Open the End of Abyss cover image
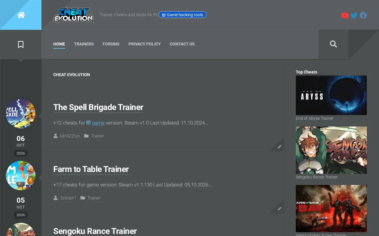379x236 pixels. click(x=331, y=95)
